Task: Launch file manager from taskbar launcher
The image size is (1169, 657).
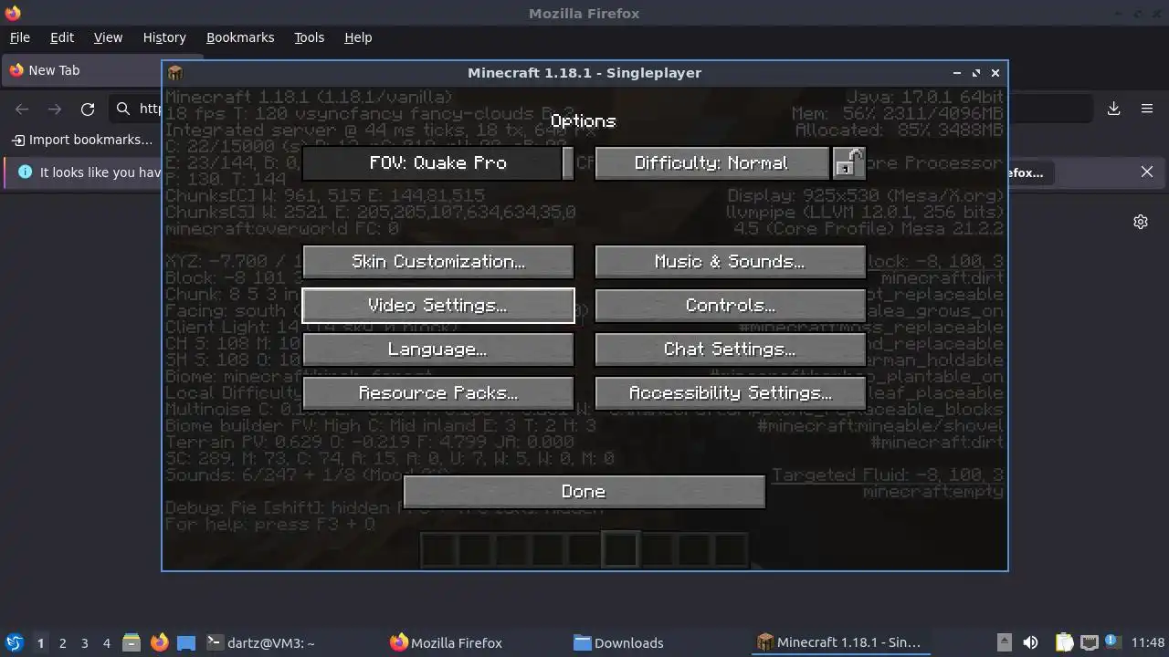Action: (x=132, y=642)
